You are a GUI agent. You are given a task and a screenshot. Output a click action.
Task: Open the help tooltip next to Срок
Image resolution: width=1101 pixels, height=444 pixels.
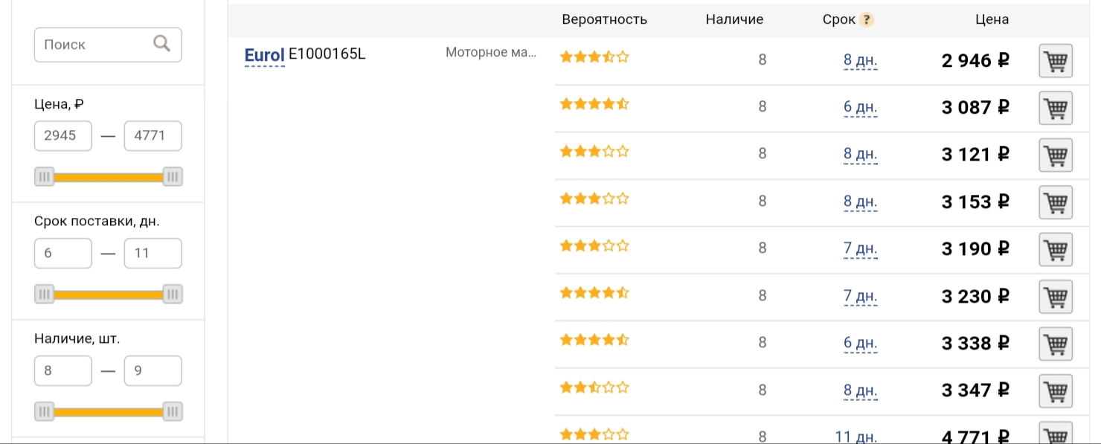[867, 20]
